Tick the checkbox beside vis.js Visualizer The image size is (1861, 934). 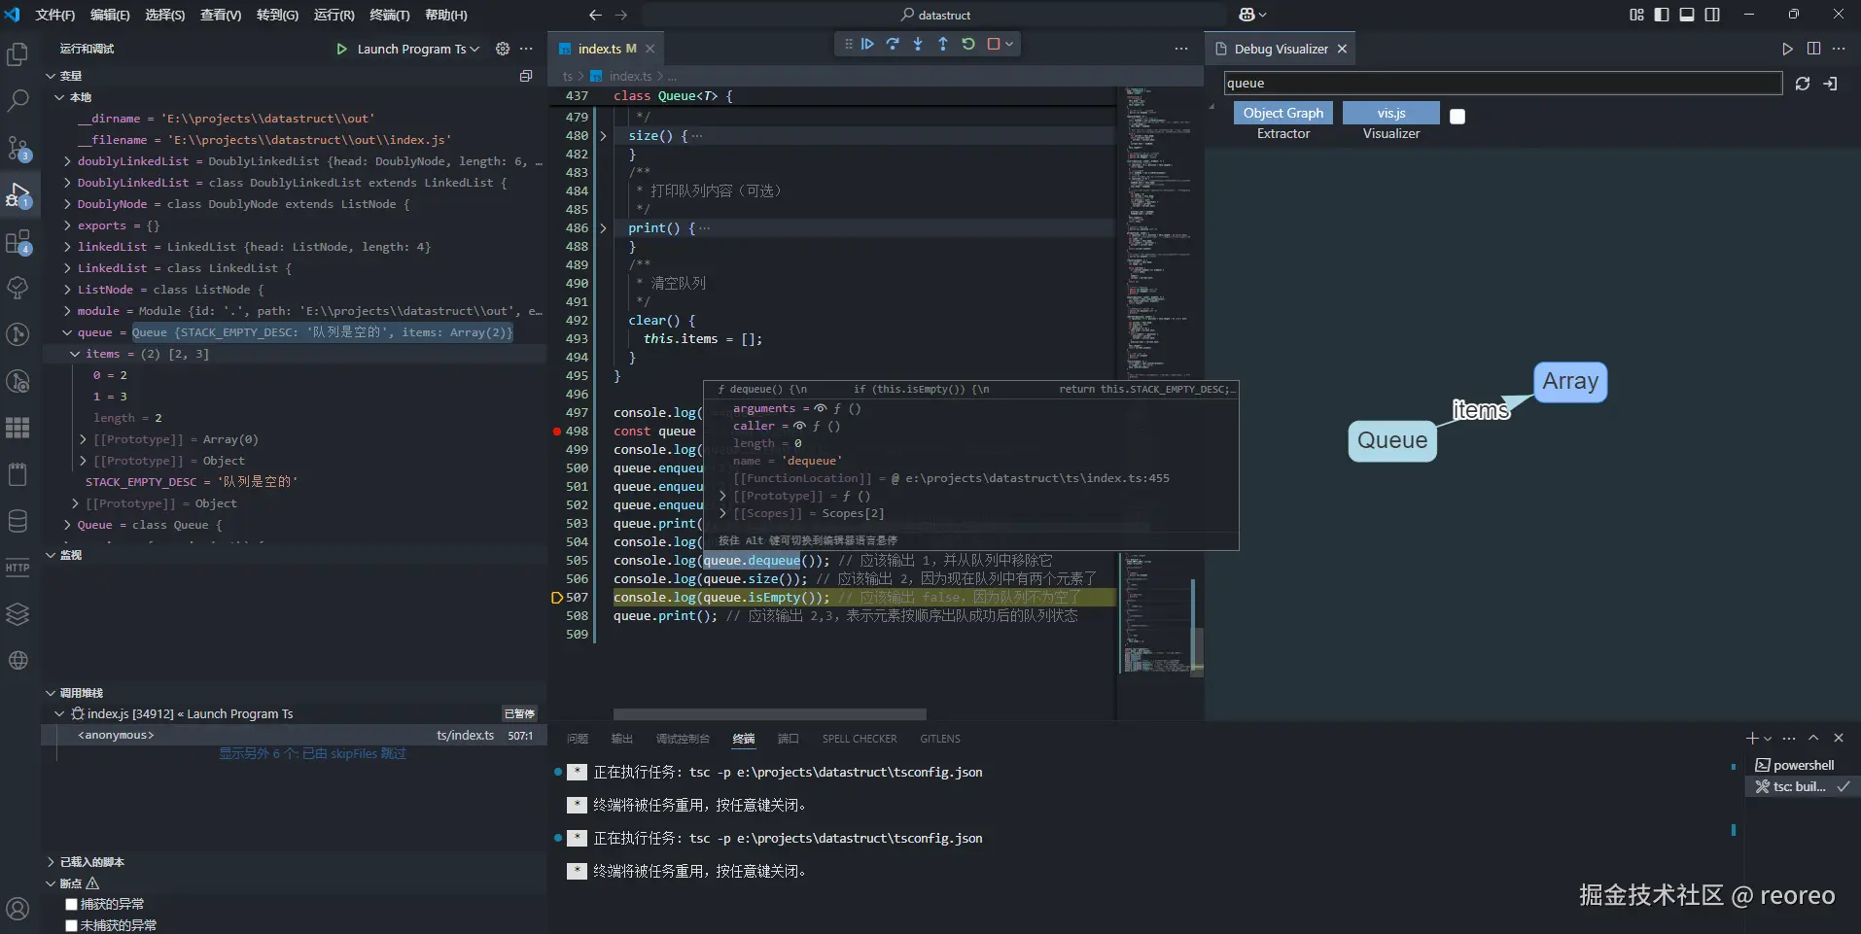click(1457, 117)
